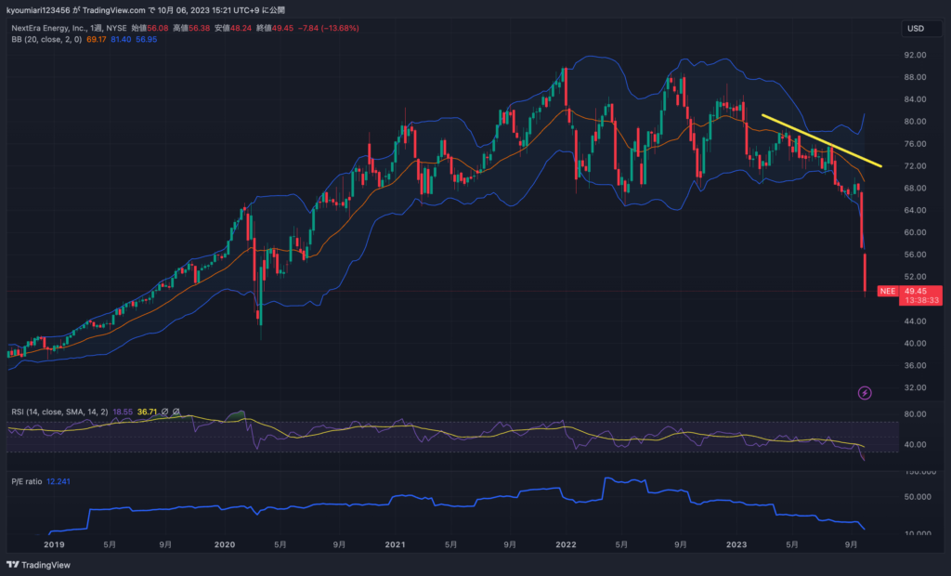Click the second ∅ symbol in RSI legend
The image size is (951, 576).
click(x=176, y=412)
